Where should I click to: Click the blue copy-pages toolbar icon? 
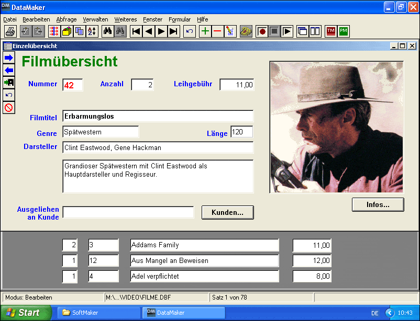point(79,31)
